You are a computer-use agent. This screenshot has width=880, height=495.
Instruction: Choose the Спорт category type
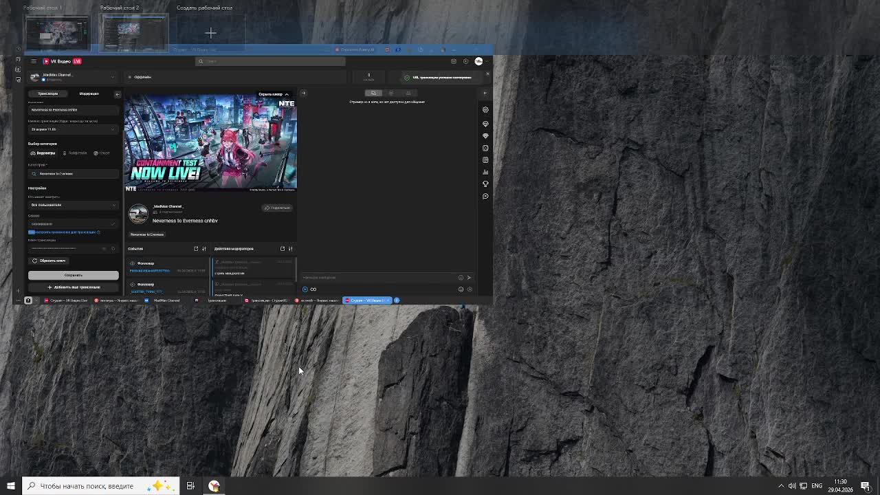click(102, 153)
